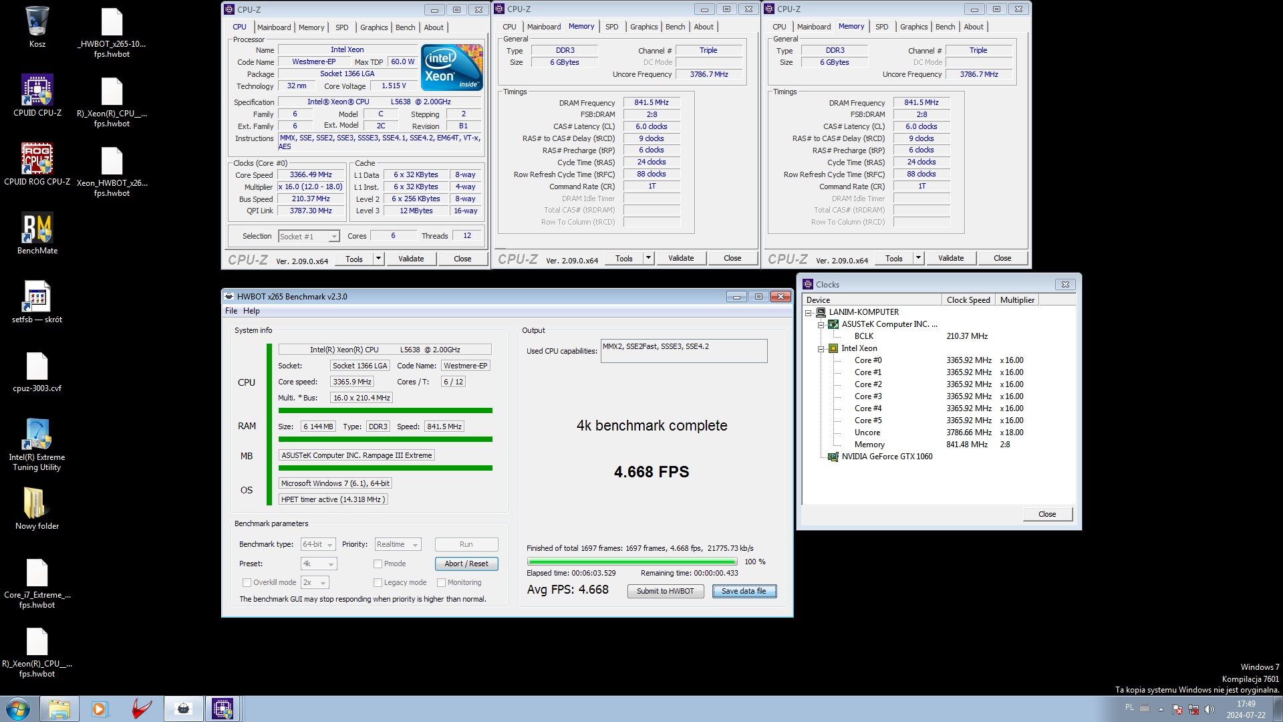The height and width of the screenshot is (722, 1283).
Task: Switch to the HWBOT x265 taskbar button
Action: coord(183,709)
